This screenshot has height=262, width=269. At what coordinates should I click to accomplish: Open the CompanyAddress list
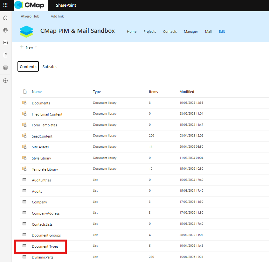tap(46, 213)
